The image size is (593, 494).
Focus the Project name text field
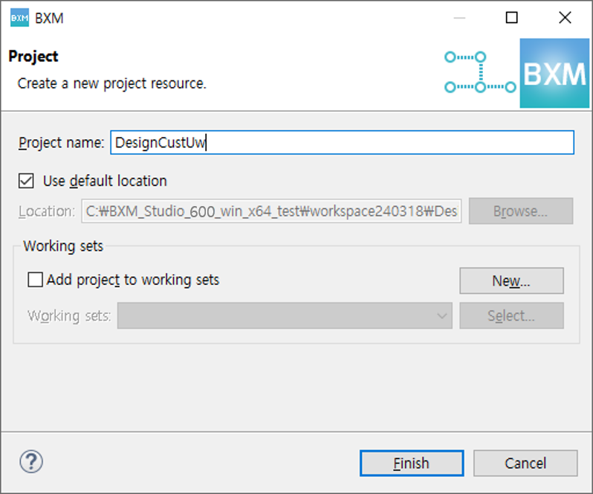pos(342,143)
